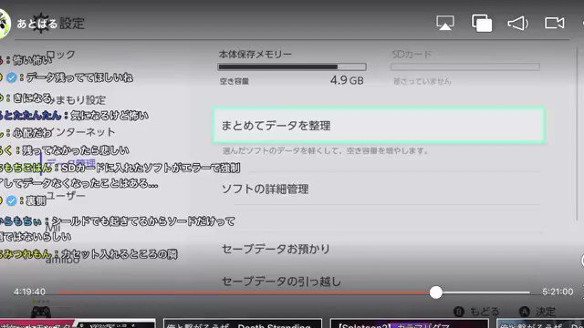Click the free space value 4.9 GB

[347, 80]
